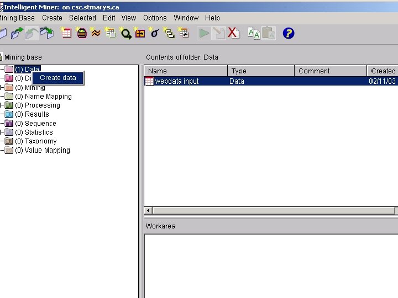The width and height of the screenshot is (398, 298).
Task: Open the Selected menu
Action: click(82, 18)
